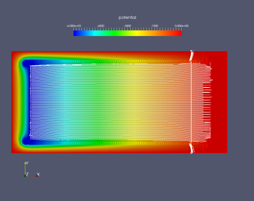This screenshot has height=201, width=254.
Task: Click the Z axis label at orientation widget origin
Action: [27, 174]
